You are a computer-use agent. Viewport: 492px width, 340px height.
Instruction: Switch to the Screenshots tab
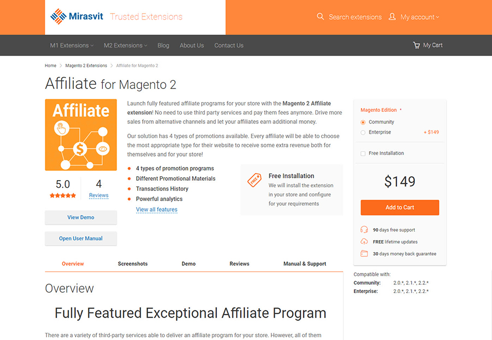[x=132, y=264]
